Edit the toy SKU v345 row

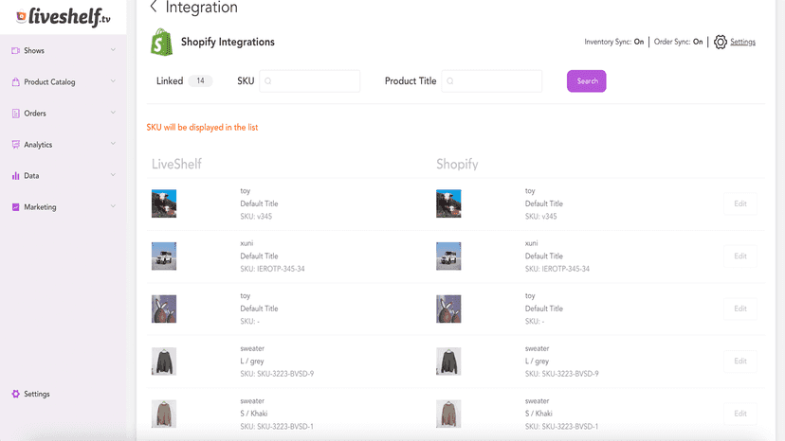[x=739, y=203]
